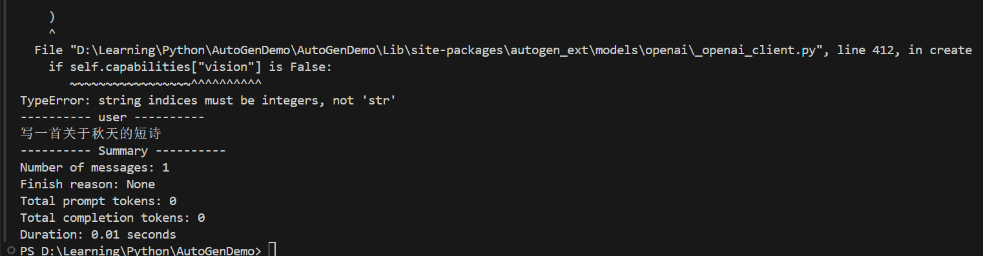Click the 'Total prompt tokens: 0' line
The image size is (983, 256).
click(98, 201)
